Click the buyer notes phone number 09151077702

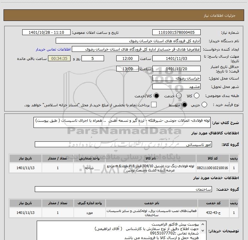coord(162,233)
